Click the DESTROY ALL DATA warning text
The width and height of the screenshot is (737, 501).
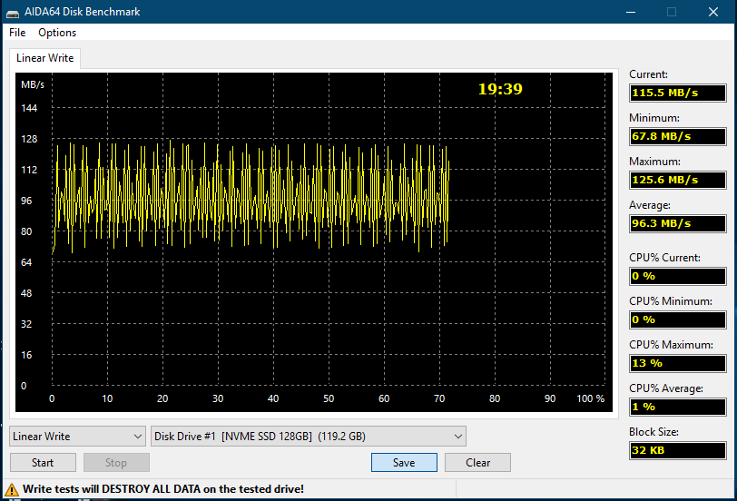tap(162, 489)
